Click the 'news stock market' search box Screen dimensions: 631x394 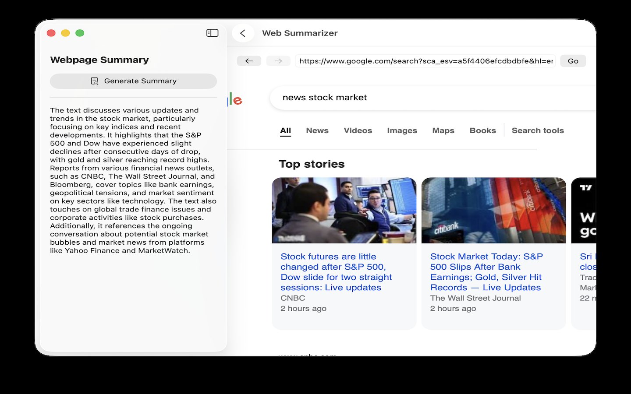[x=432, y=98]
